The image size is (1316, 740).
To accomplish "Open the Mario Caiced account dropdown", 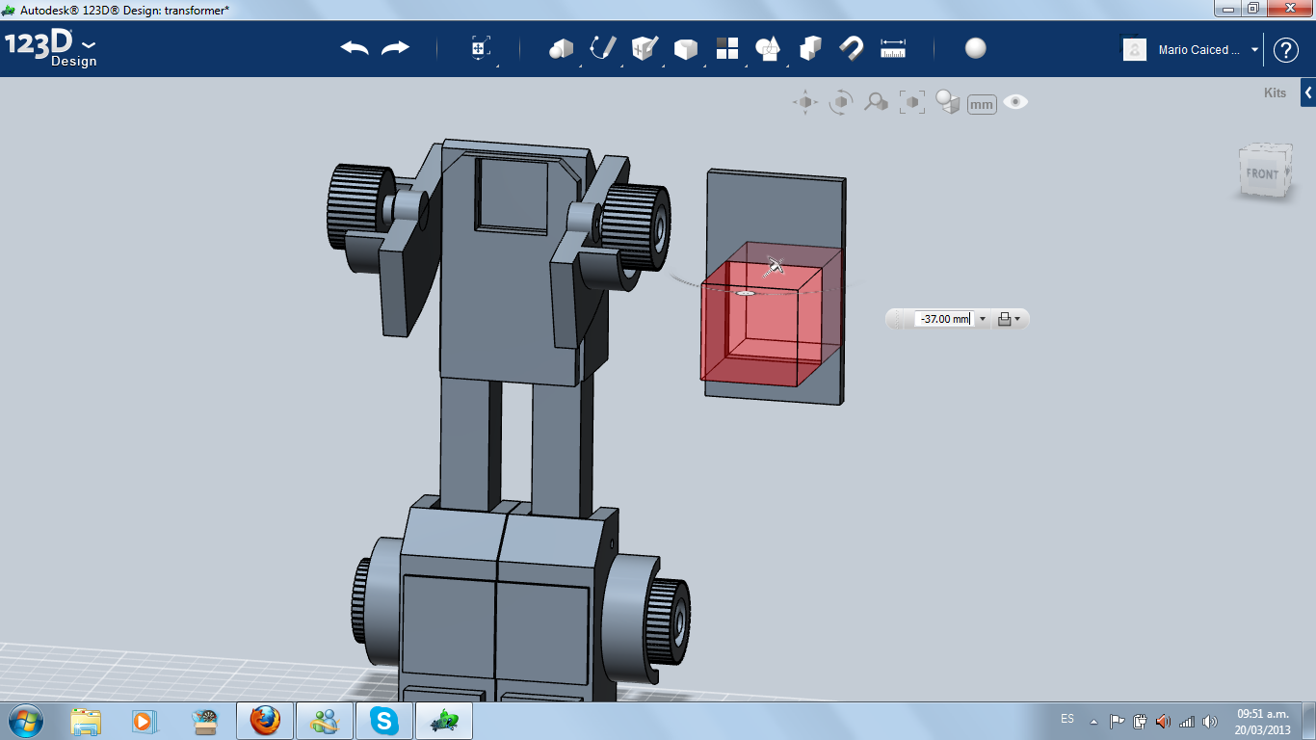I will click(1255, 50).
